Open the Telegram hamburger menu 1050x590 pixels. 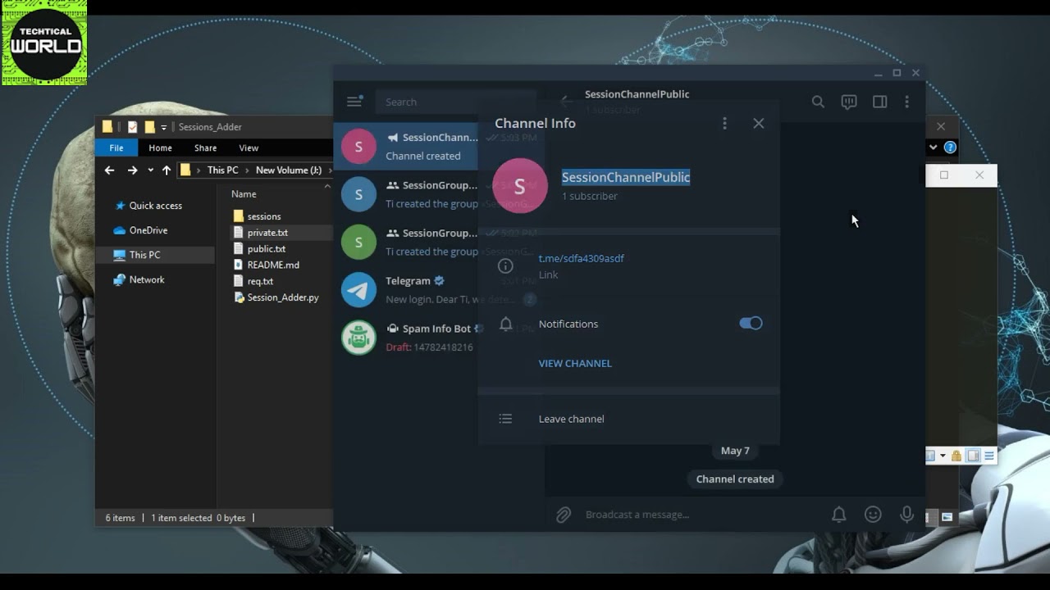point(354,102)
